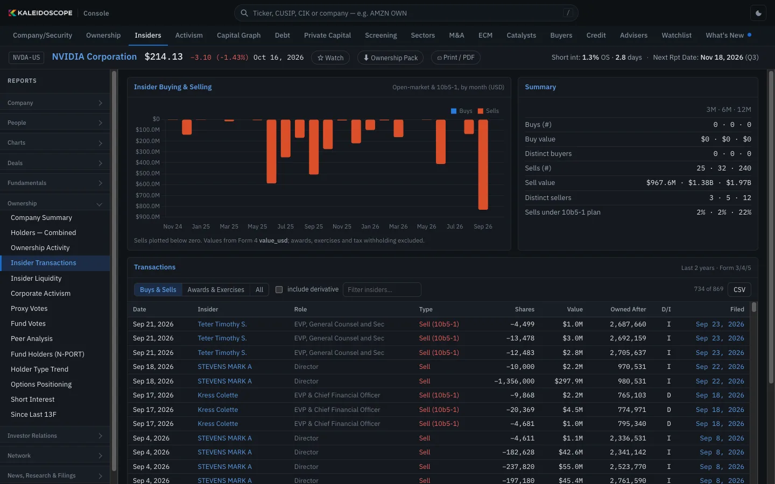Viewport: 775px width, 484px height.
Task: Expand the Deals reports section
Action: [55, 163]
